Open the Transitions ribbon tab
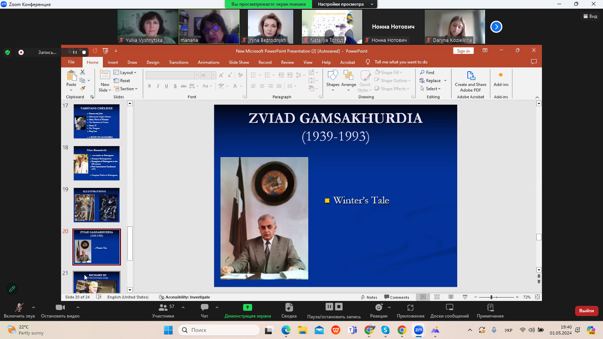Viewport: 603px width, 339px height. 178,63
